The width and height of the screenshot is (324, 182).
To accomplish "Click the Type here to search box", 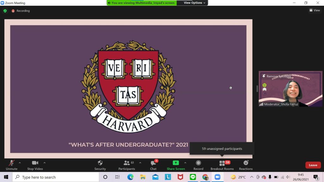I will (56, 177).
